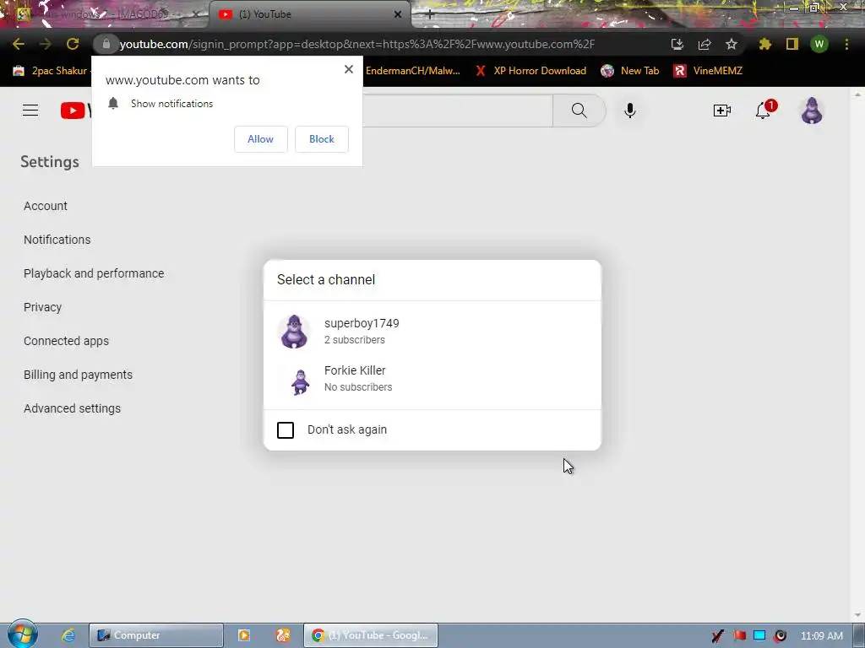The width and height of the screenshot is (865, 648).
Task: Open the EndermanCH/Malw... bookmark
Action: pyautogui.click(x=412, y=71)
